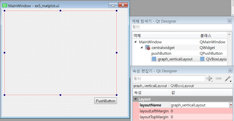Click the vertical layout icon beside graph_verticalLayout
The width and height of the screenshot is (234, 121).
tap(154, 59)
